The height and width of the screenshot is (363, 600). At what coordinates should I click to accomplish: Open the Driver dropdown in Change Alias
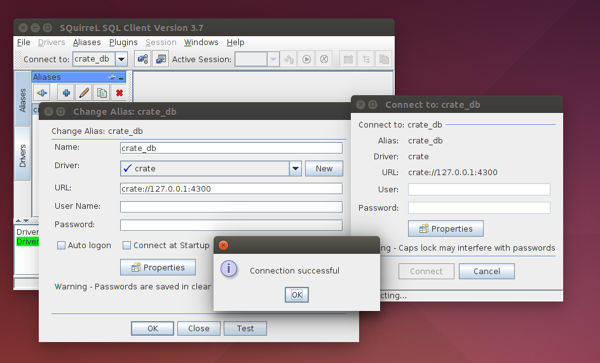pyautogui.click(x=296, y=169)
